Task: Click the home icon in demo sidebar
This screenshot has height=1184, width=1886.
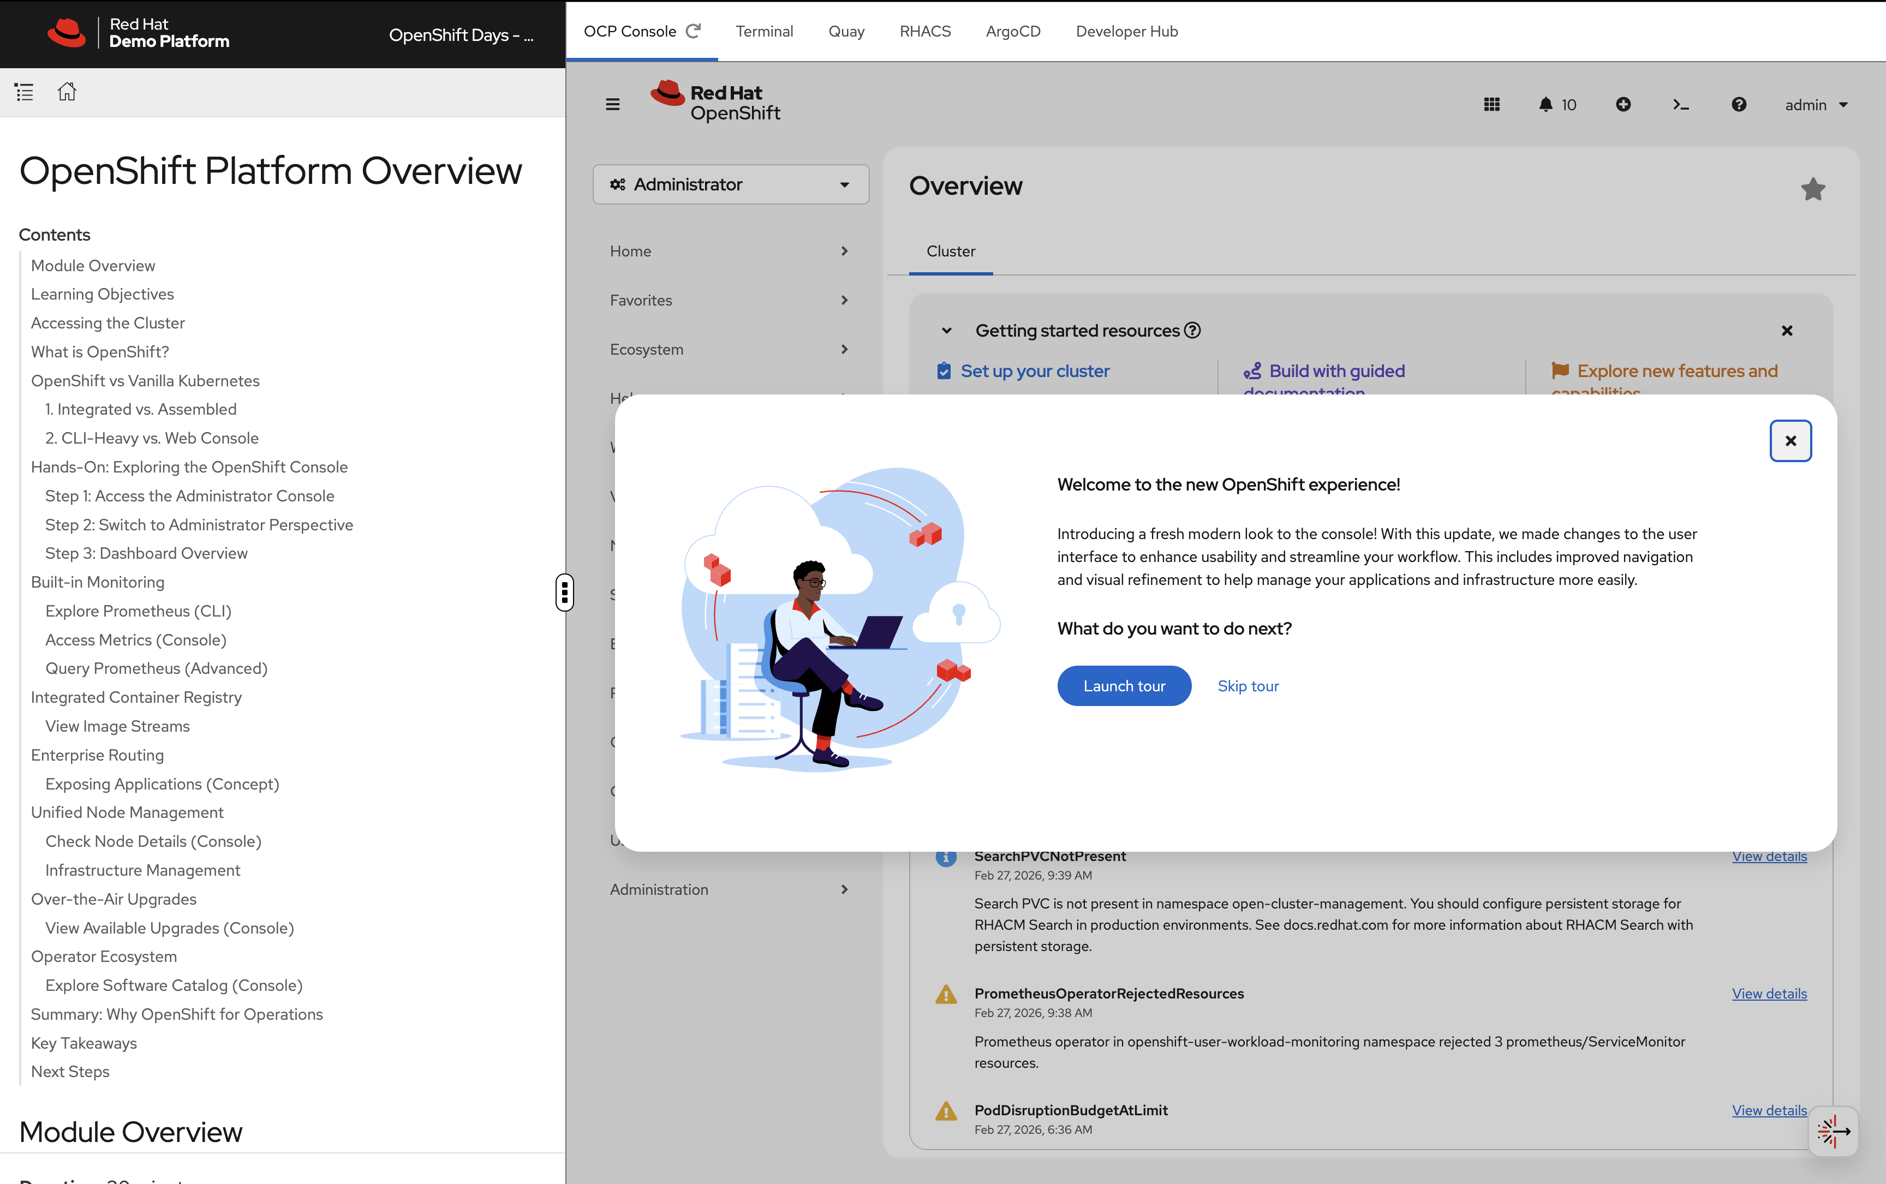Action: coord(67,91)
